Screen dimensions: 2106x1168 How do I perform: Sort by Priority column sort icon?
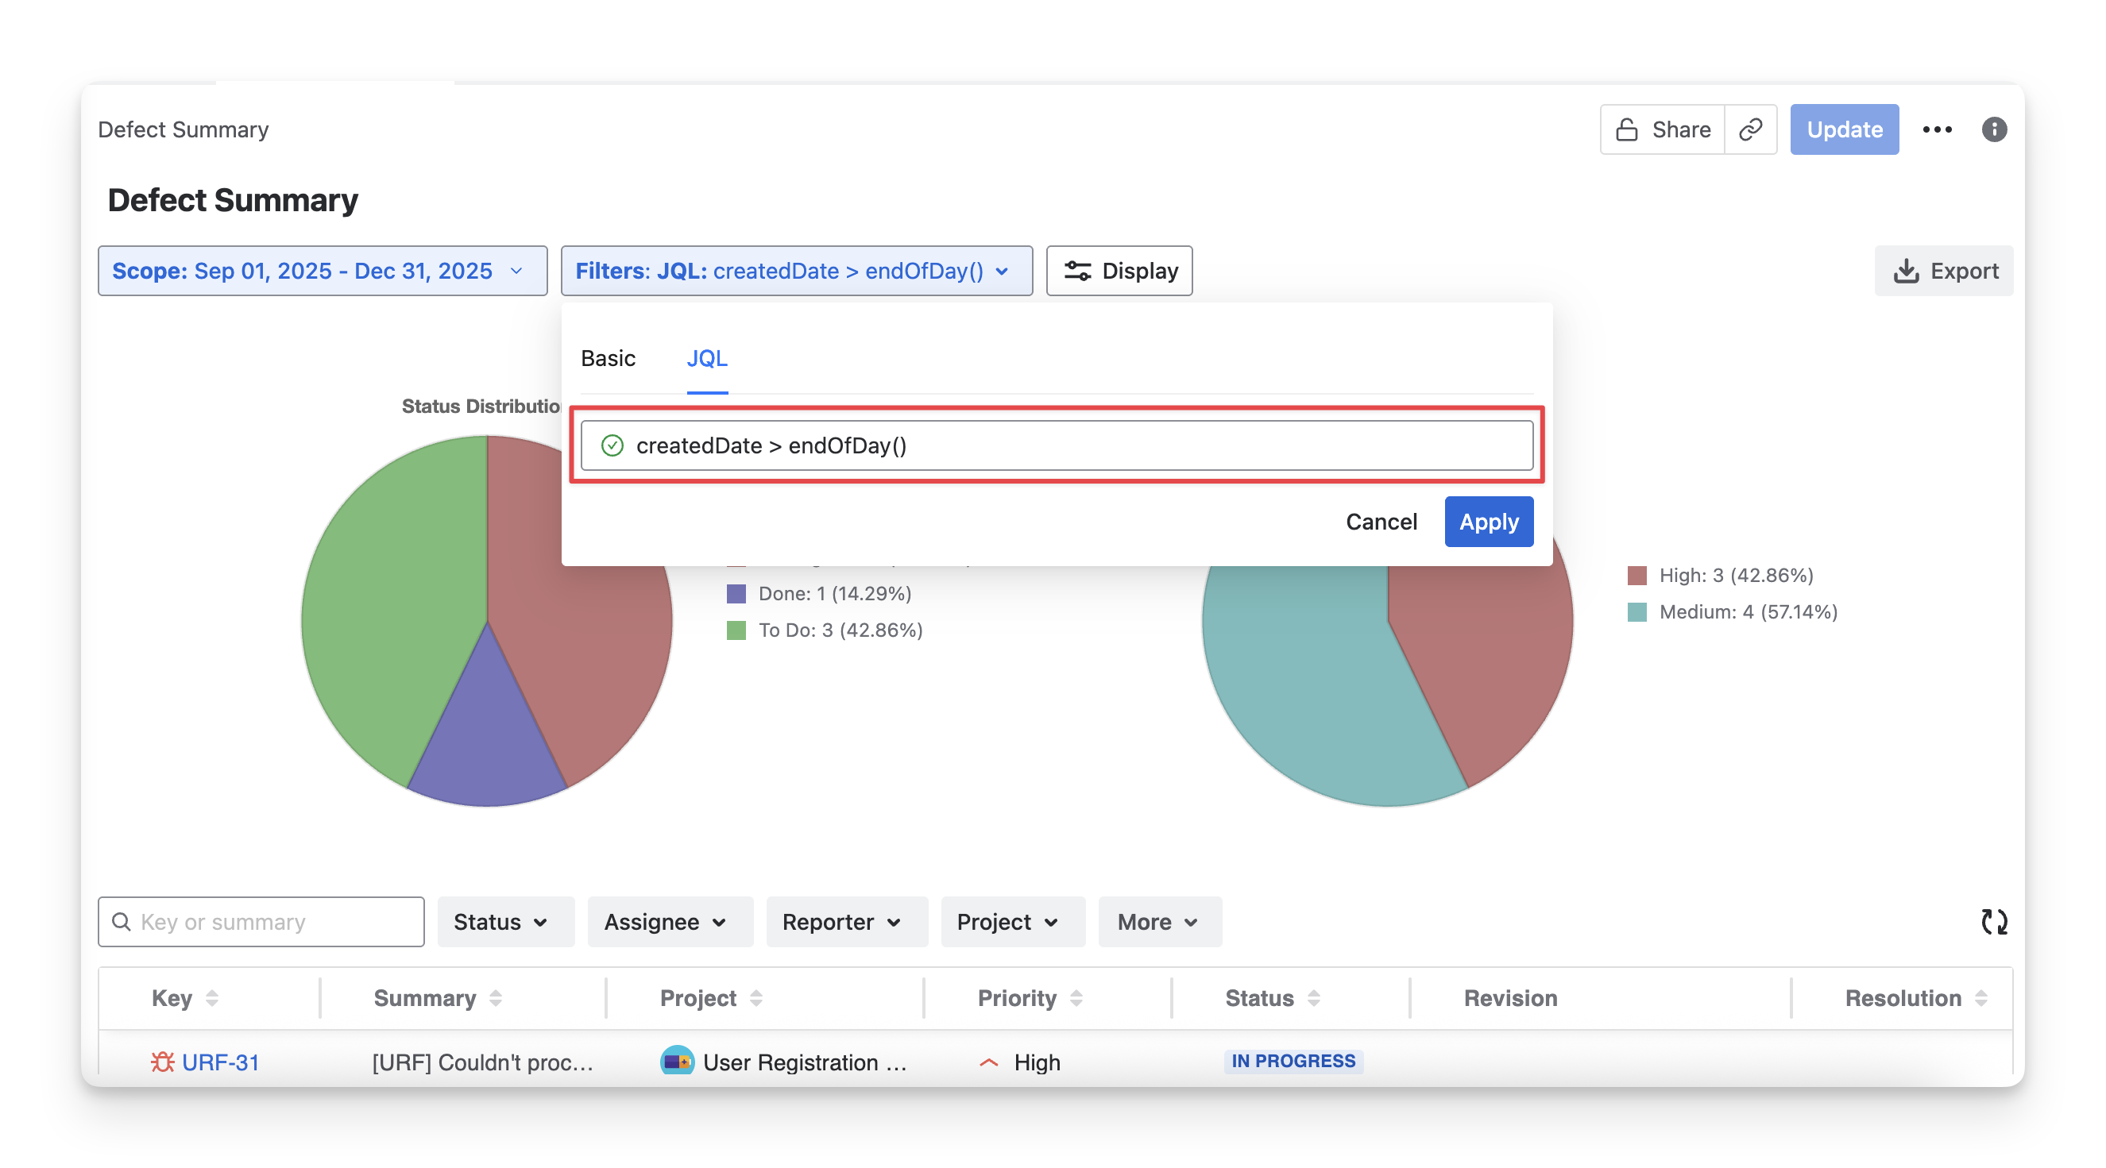pos(1076,998)
